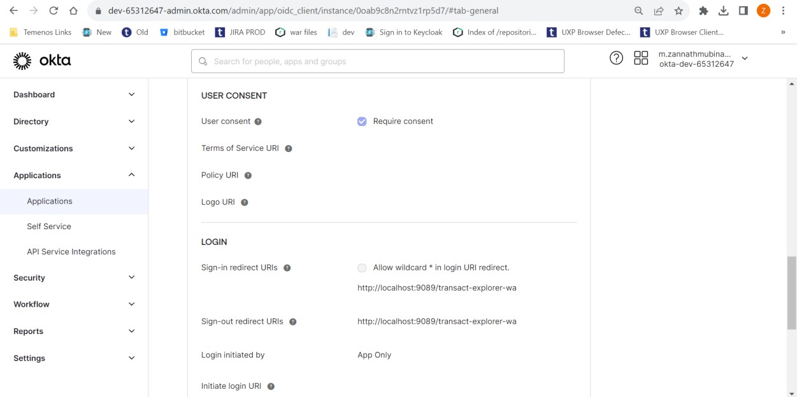Click the Sign-out redirect URIs help icon
This screenshot has width=797, height=397.
point(293,322)
